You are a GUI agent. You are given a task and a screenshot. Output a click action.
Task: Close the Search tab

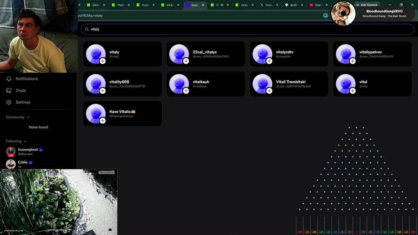point(203,5)
